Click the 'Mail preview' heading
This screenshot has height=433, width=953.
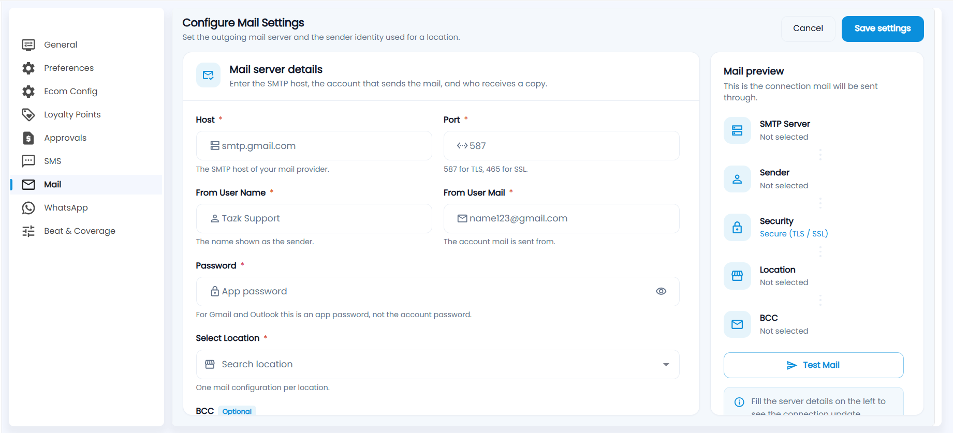tap(754, 71)
